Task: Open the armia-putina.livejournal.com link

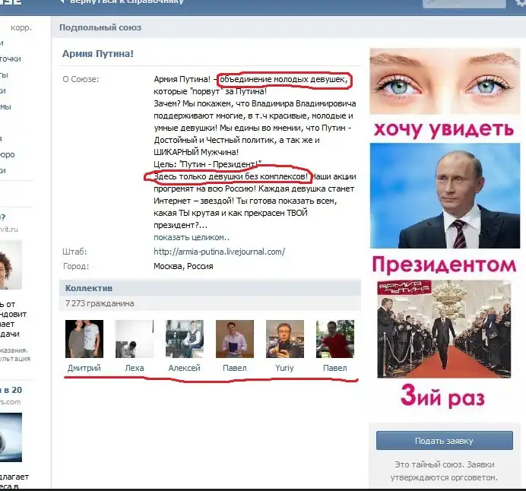Action: click(219, 252)
